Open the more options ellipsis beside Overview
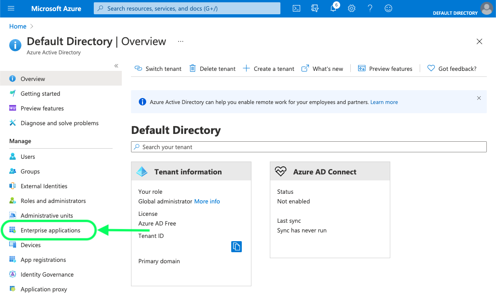The height and width of the screenshot is (295, 496). 181,41
